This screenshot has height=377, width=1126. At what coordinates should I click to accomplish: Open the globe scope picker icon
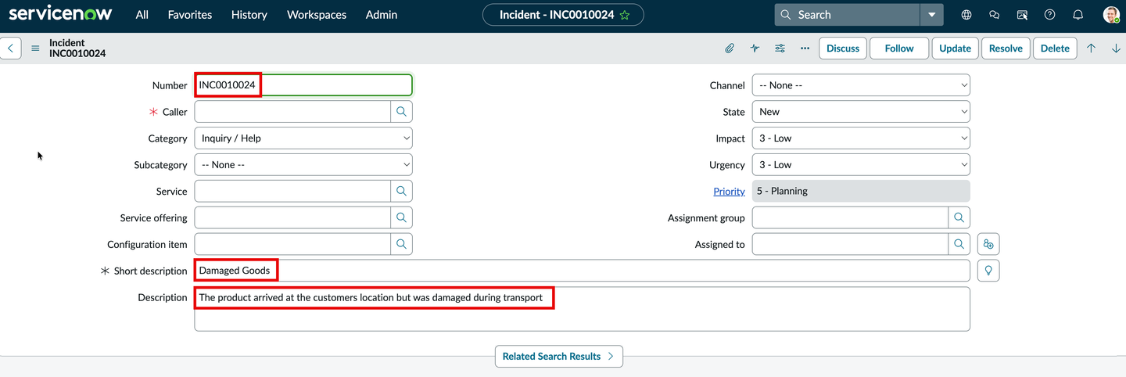pyautogui.click(x=966, y=15)
